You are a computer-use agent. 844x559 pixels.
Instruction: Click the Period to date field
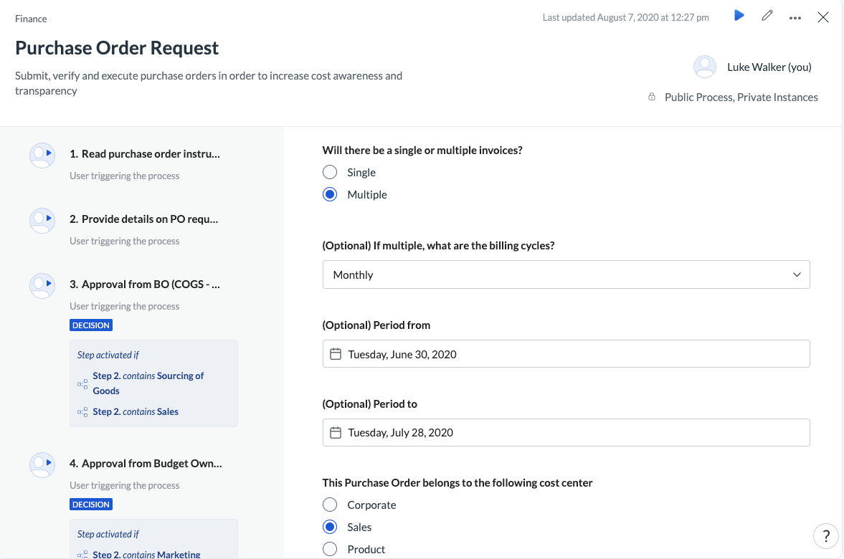coord(566,432)
